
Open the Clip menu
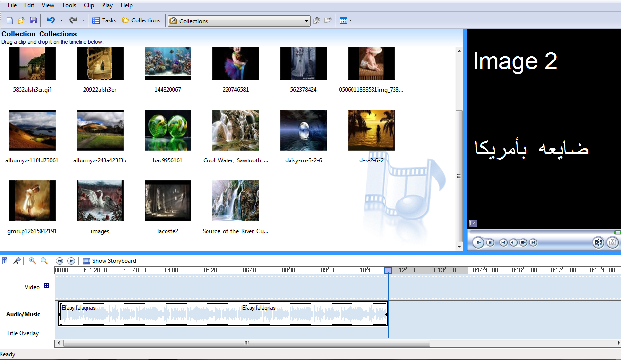click(x=89, y=5)
